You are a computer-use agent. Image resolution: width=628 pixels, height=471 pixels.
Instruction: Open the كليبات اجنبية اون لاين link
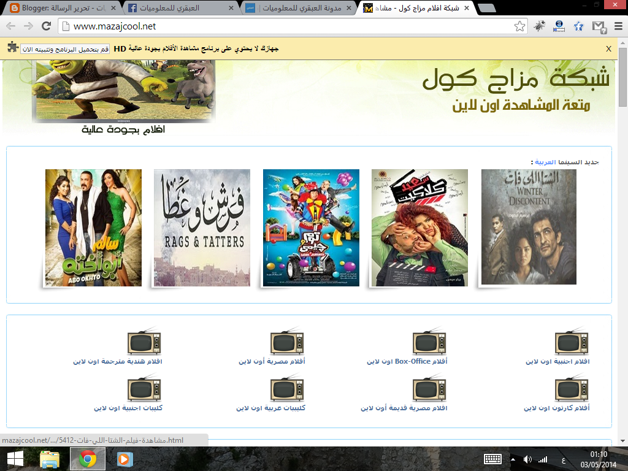pyautogui.click(x=128, y=408)
